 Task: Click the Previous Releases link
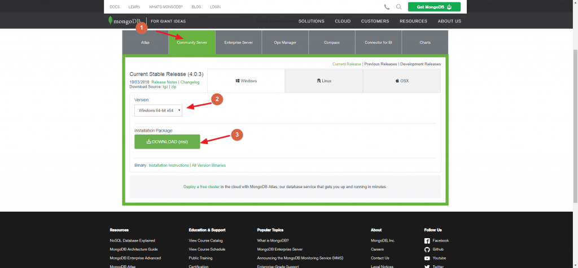(380, 64)
